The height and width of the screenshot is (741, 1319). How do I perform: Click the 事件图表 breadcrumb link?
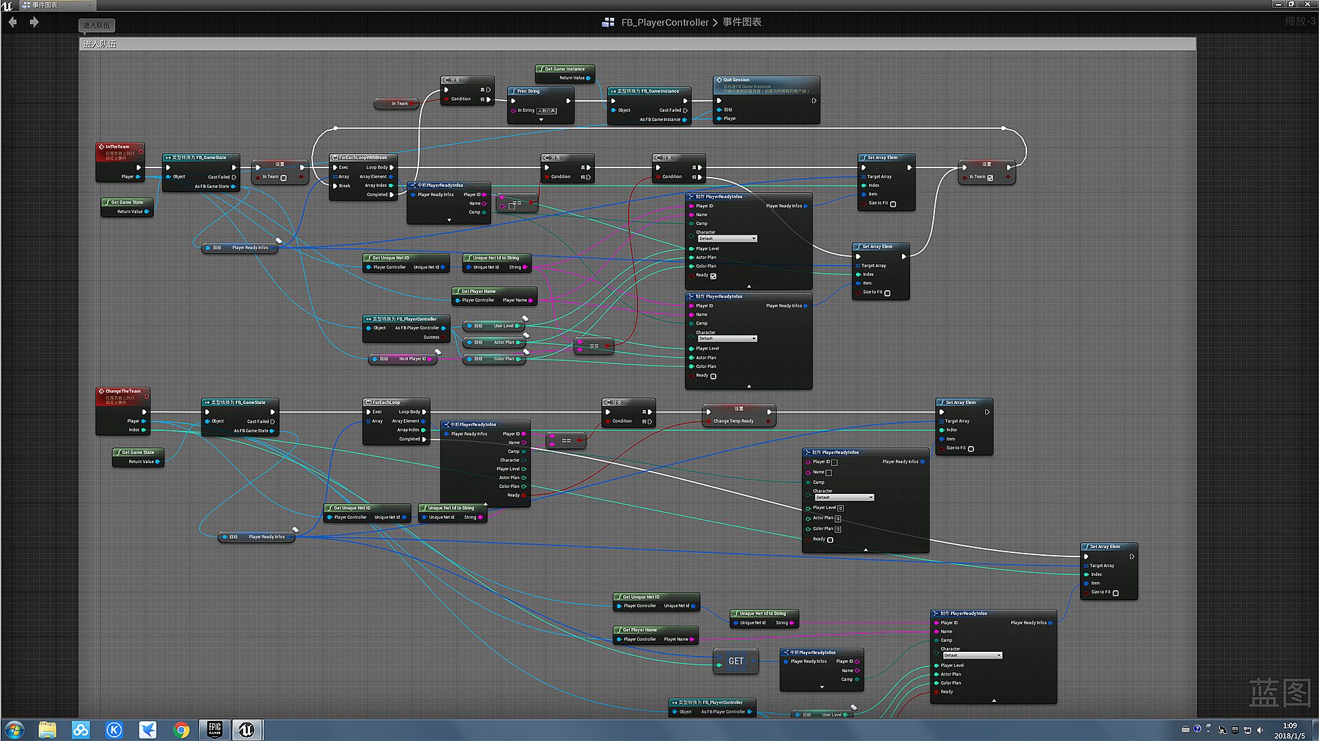pos(742,23)
